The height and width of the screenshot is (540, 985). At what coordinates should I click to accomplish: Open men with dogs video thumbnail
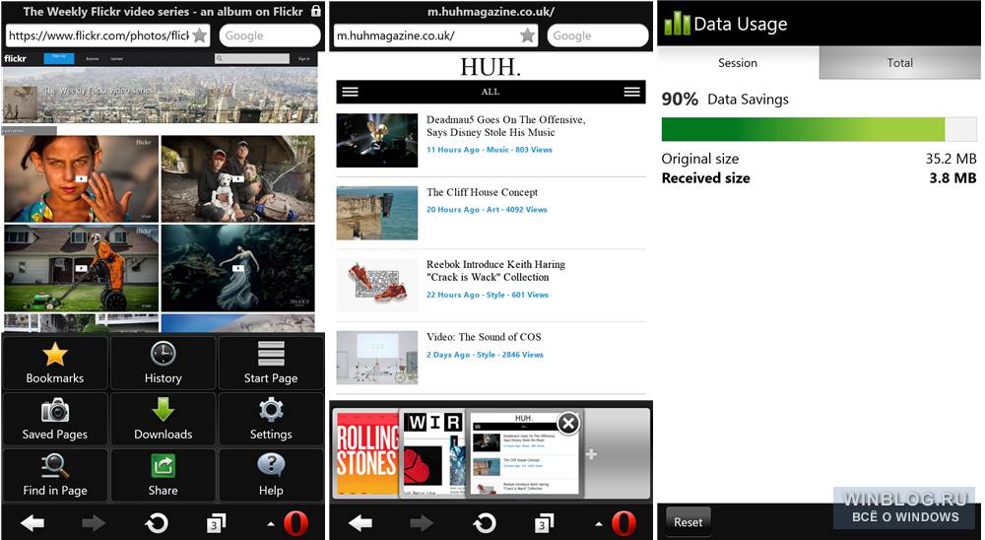238,178
